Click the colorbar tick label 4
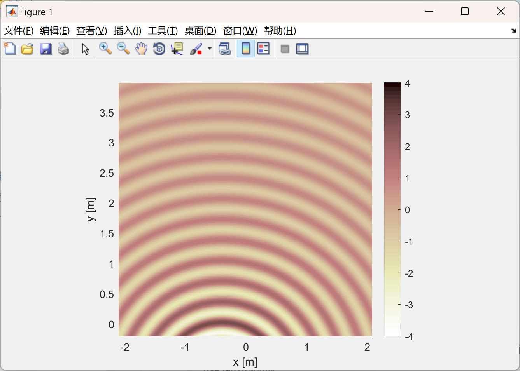Image resolution: width=520 pixels, height=371 pixels. (407, 83)
